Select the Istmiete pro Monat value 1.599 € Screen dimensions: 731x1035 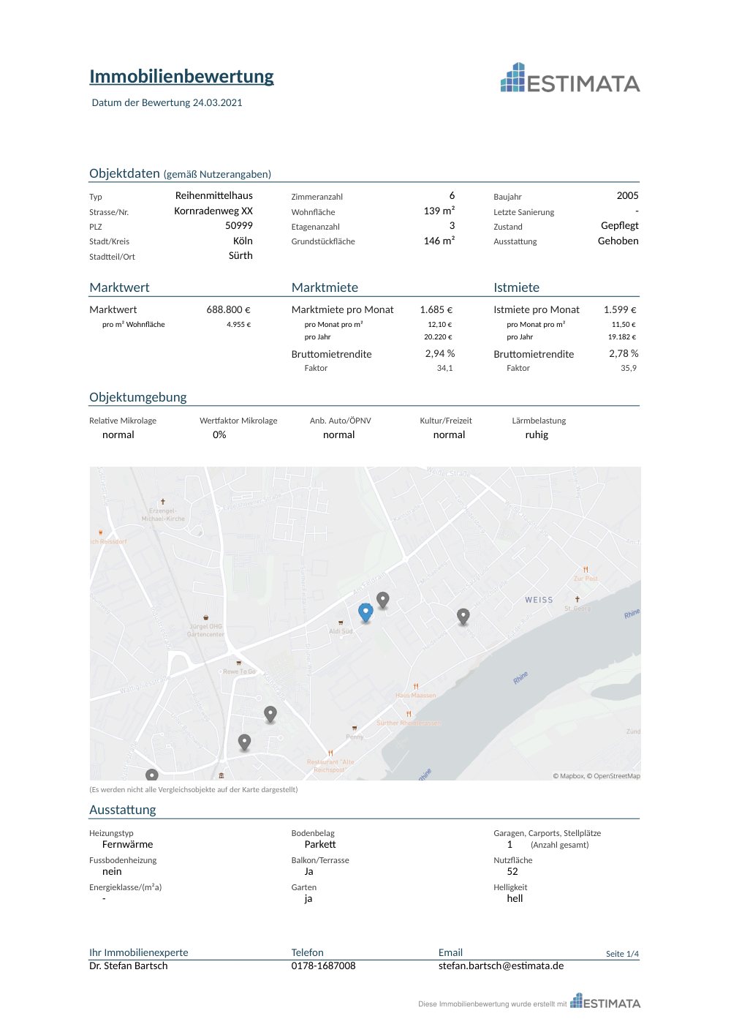[x=620, y=309]
